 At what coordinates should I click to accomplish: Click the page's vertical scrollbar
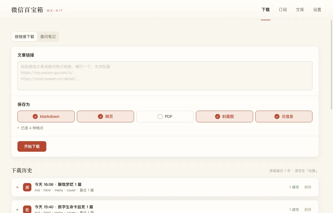[331, 65]
